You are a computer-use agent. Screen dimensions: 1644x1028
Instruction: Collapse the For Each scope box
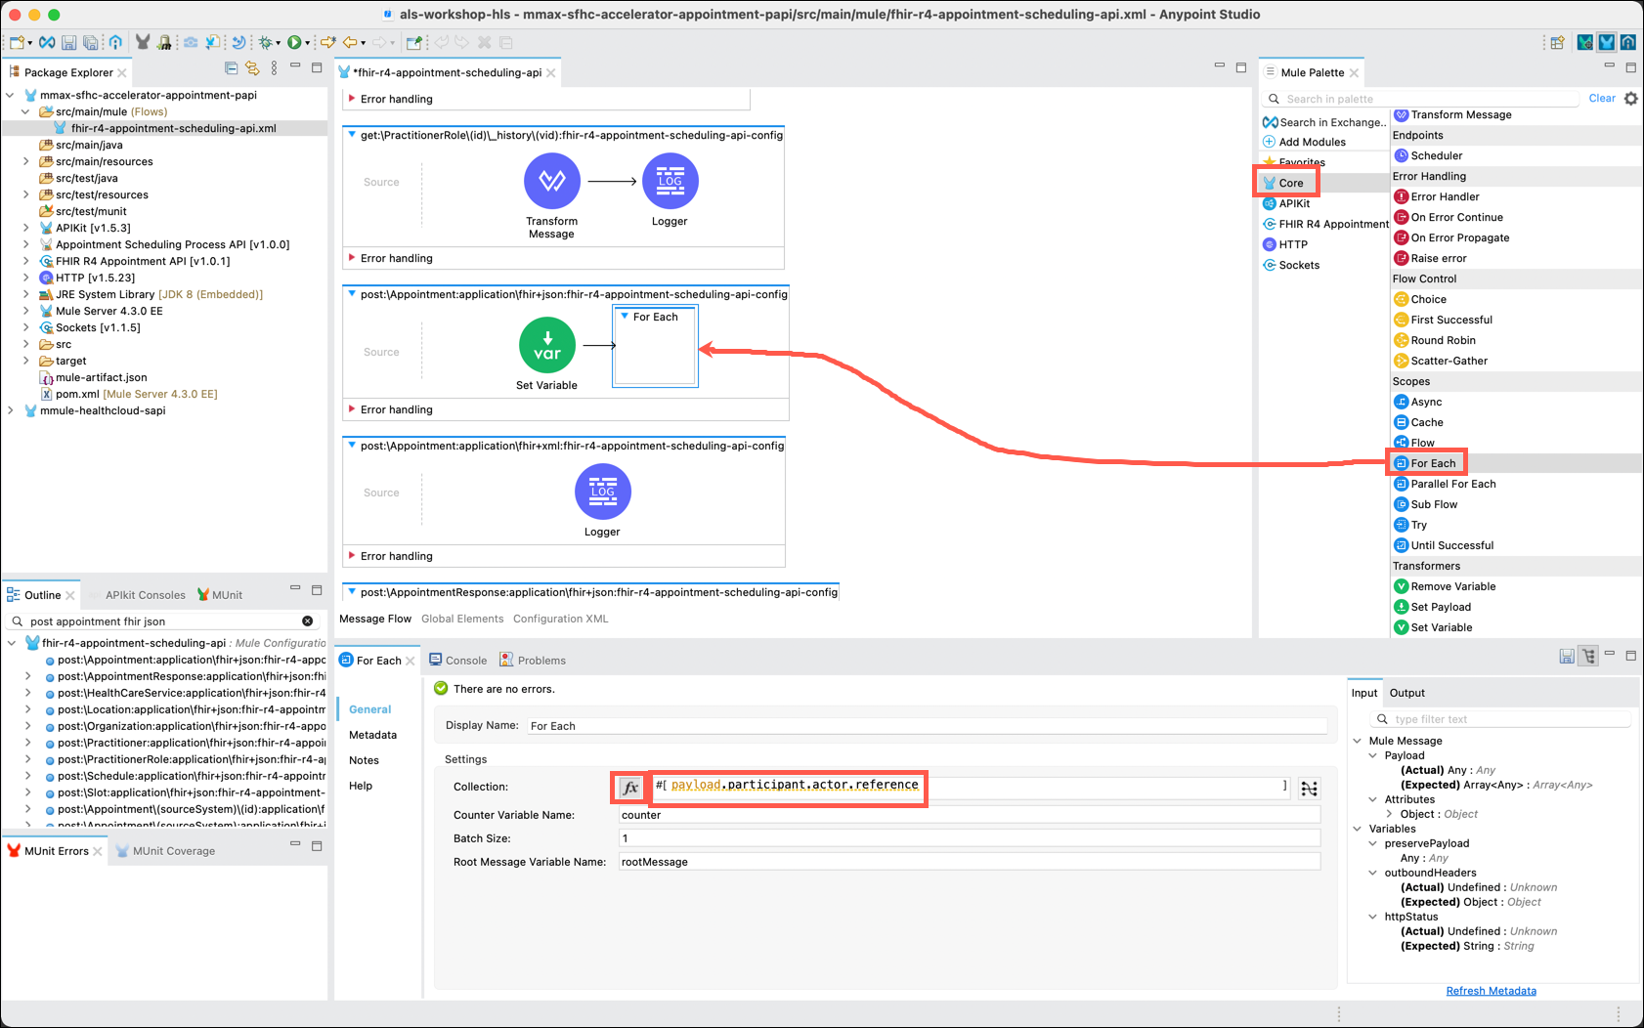tap(625, 317)
